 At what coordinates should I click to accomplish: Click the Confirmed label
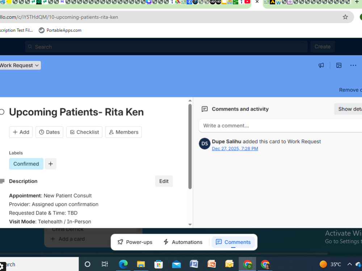coord(26,164)
